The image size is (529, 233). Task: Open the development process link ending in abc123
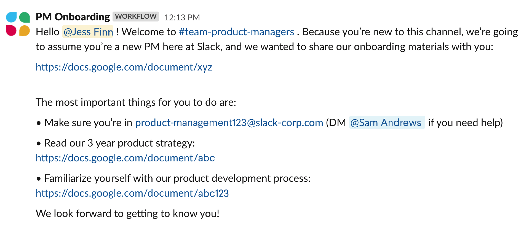(132, 193)
